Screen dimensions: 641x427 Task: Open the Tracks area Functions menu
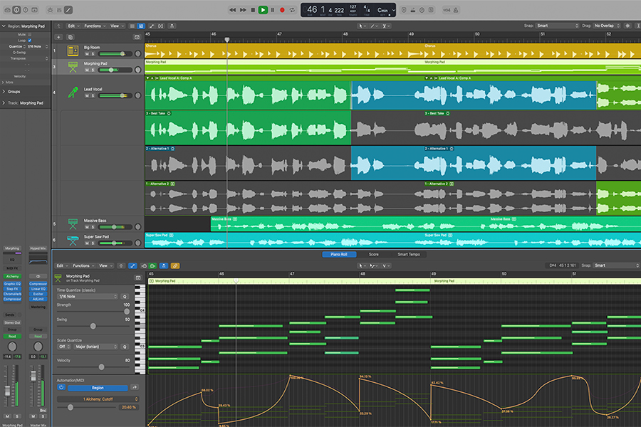pyautogui.click(x=95, y=26)
